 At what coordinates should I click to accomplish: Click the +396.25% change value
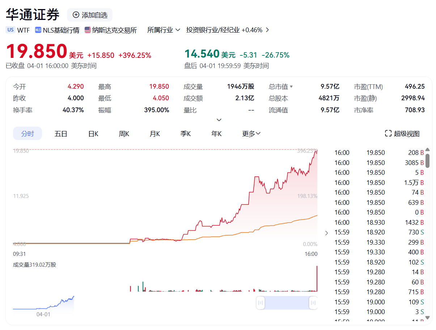tap(135, 55)
